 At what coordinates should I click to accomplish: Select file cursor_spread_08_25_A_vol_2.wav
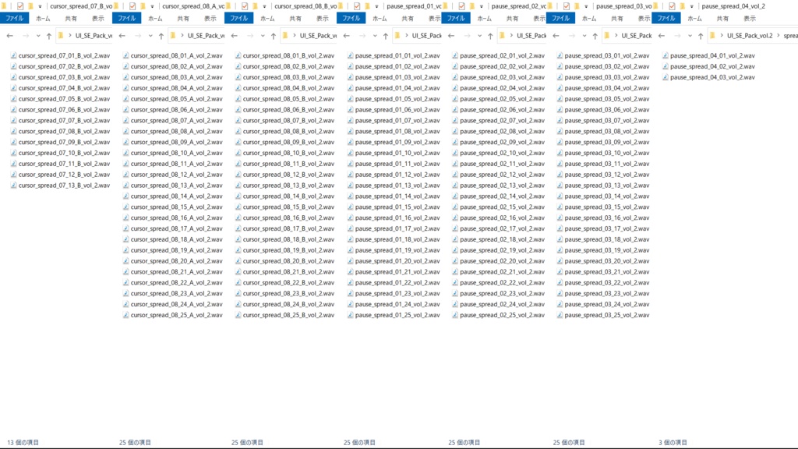(172, 315)
